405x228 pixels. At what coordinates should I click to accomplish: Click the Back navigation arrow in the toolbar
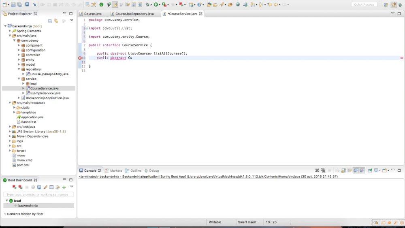coord(276,4)
